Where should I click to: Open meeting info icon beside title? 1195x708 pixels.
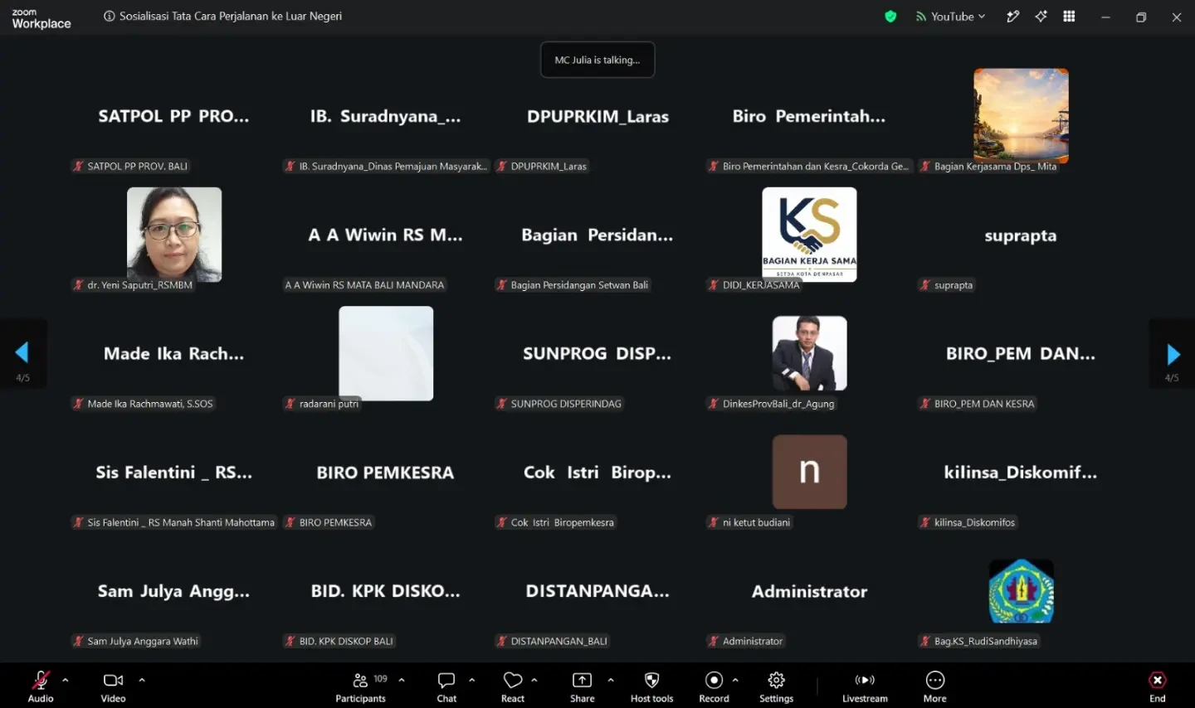tap(110, 17)
